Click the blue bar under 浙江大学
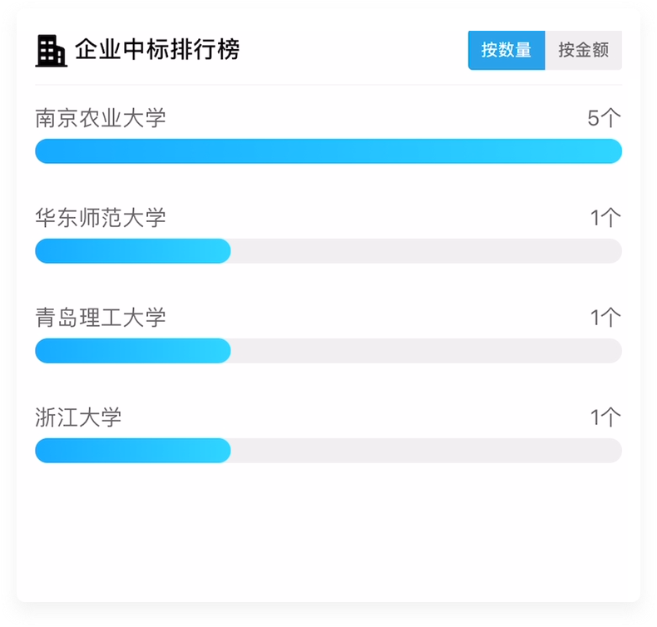657x627 pixels. pos(133,450)
